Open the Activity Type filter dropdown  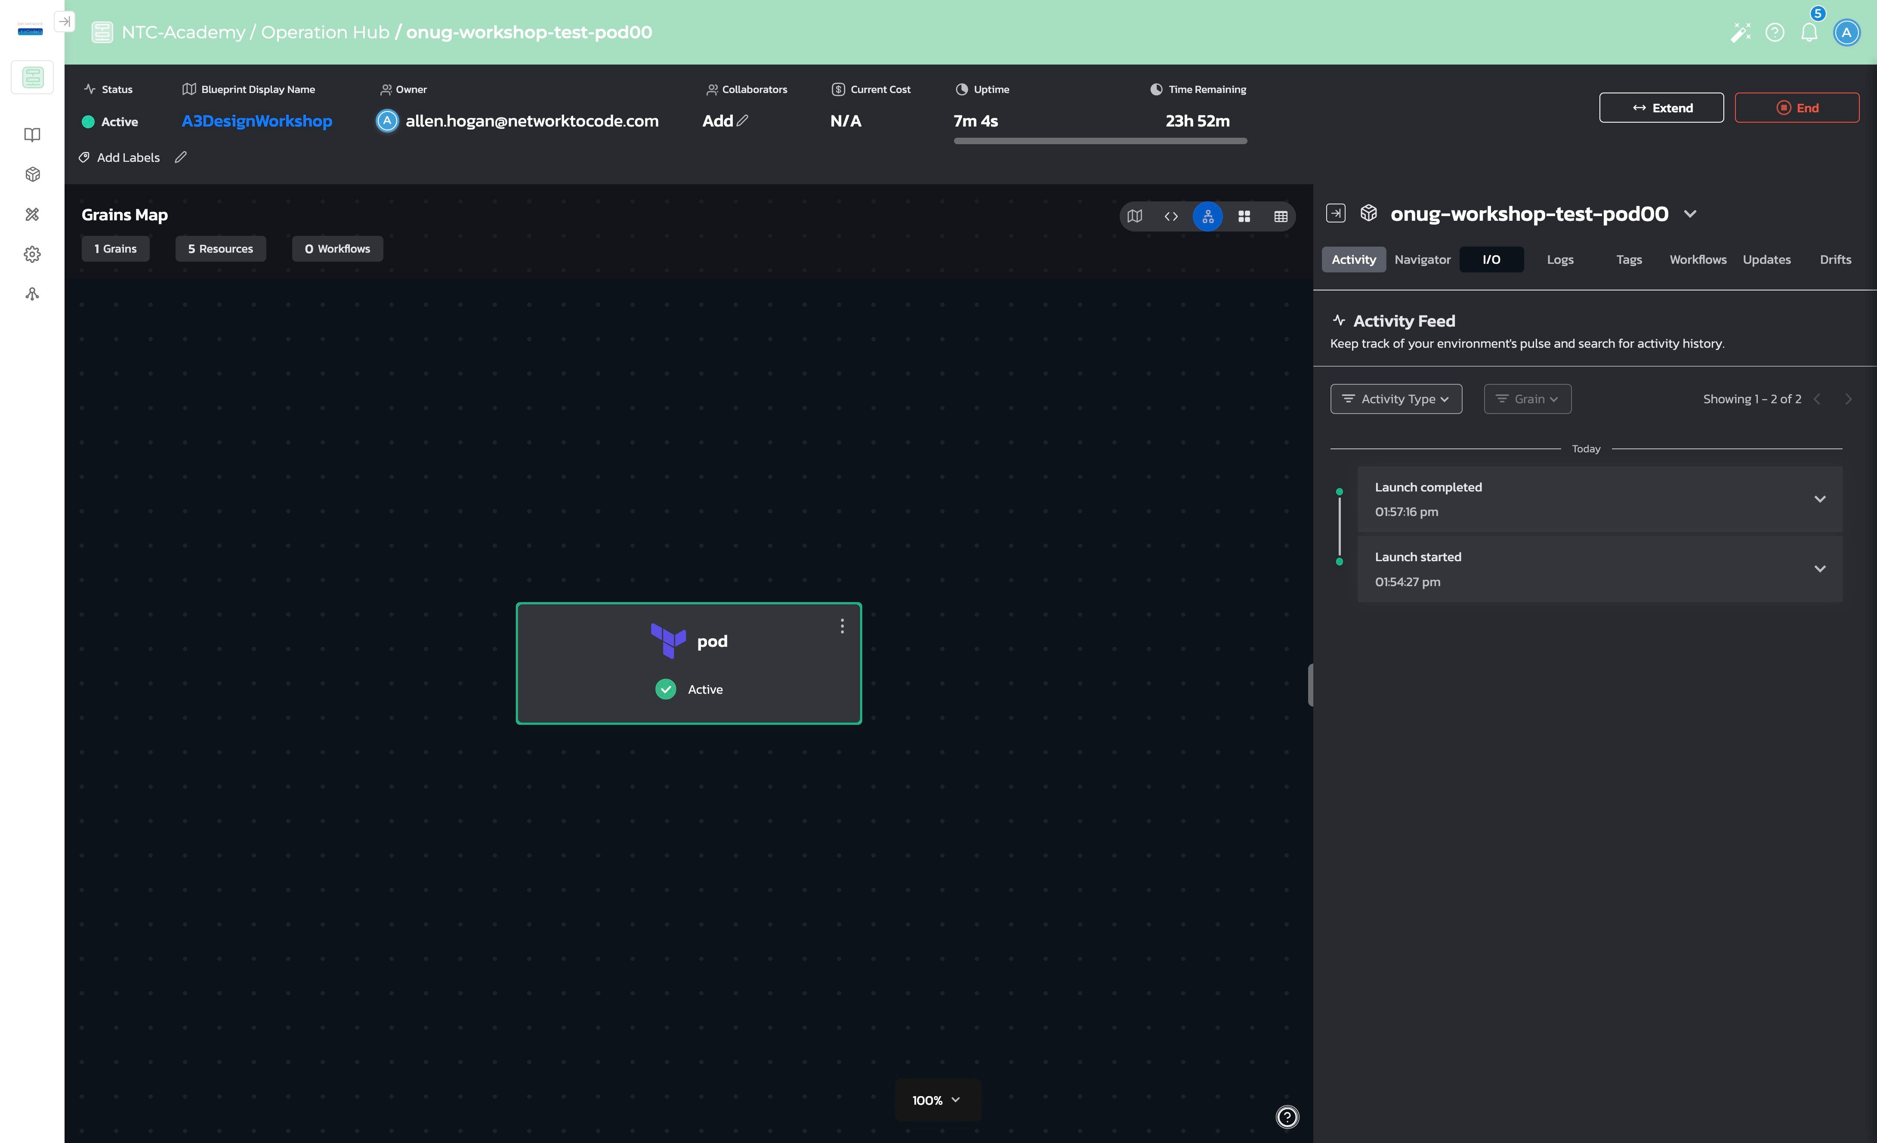click(x=1395, y=399)
